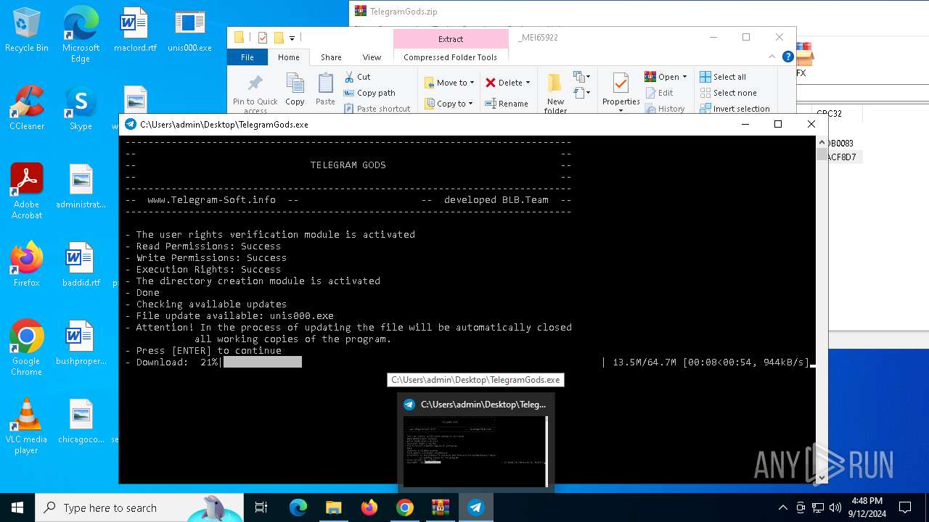Open WinRAR from the taskbar
Screen dimensions: 929x522
(x=441, y=507)
